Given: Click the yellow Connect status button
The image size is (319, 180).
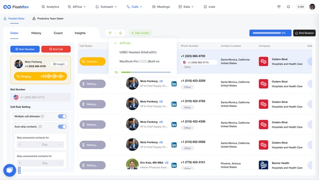Looking at the screenshot, I should click(93, 62).
